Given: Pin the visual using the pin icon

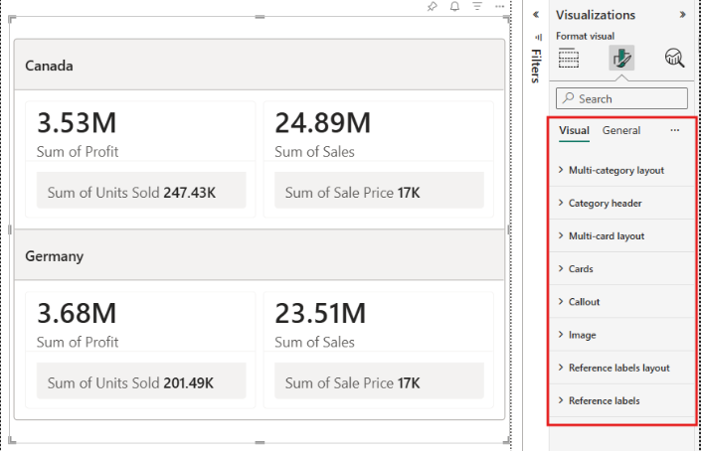Looking at the screenshot, I should (x=432, y=7).
